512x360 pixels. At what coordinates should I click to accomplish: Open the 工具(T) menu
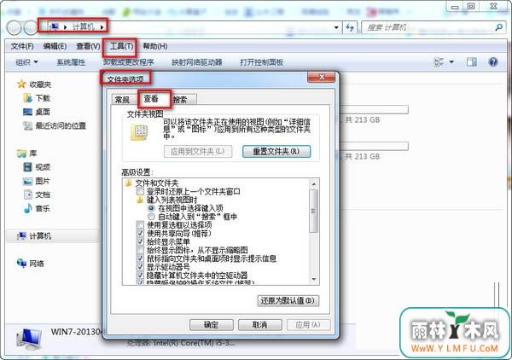coord(121,46)
